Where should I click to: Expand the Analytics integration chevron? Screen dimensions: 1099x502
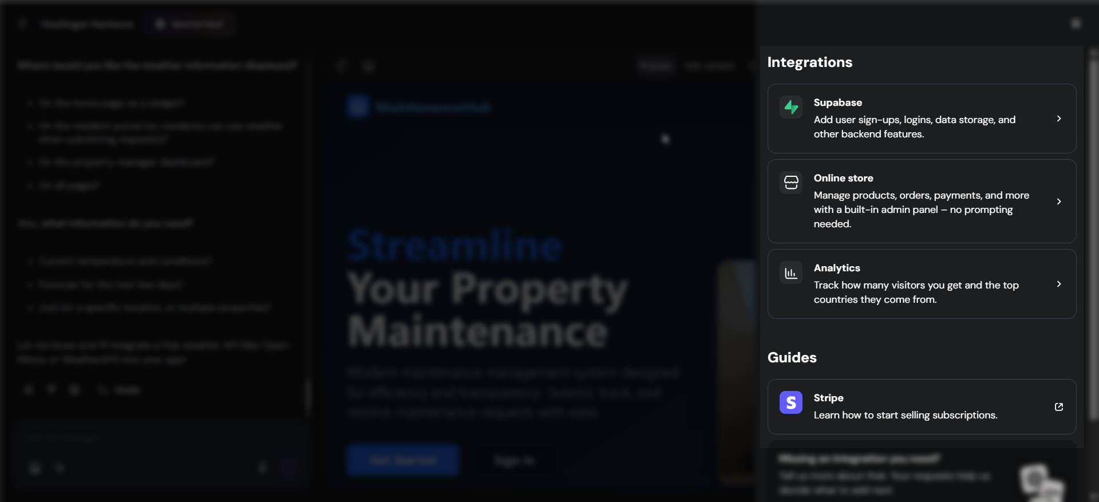(1059, 284)
